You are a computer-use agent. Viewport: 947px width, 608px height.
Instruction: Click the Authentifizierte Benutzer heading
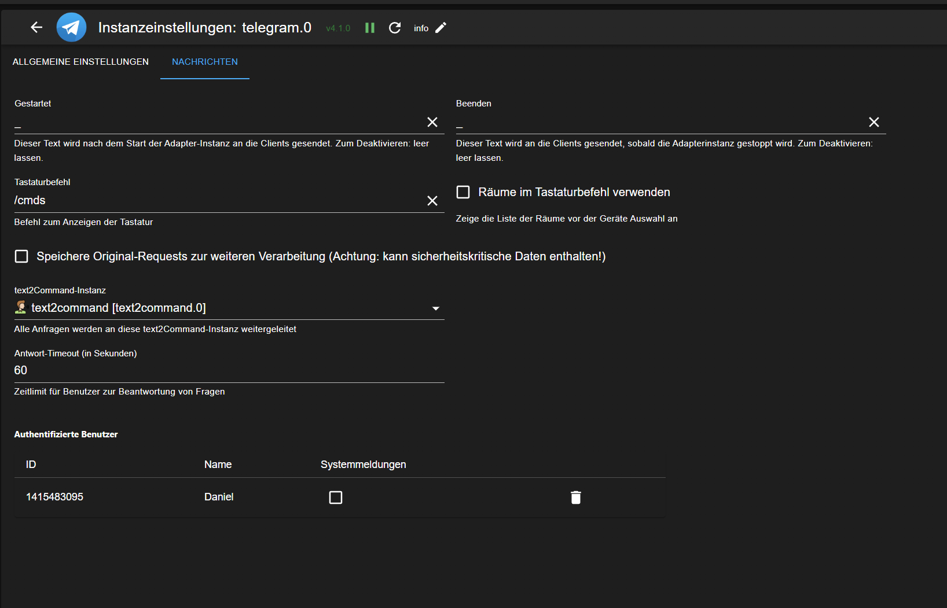click(66, 434)
